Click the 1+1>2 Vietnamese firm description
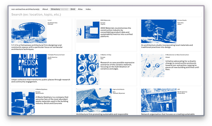 click(x=37, y=47)
